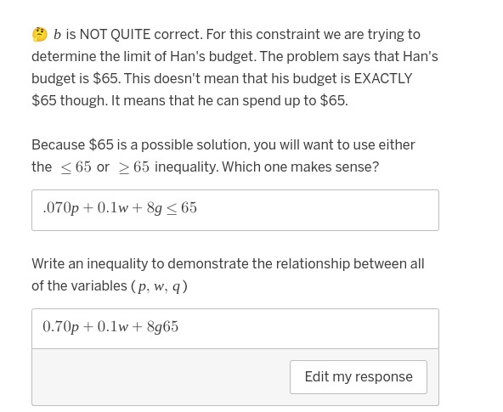Click the gray footer area left of Edit my response

(161, 377)
